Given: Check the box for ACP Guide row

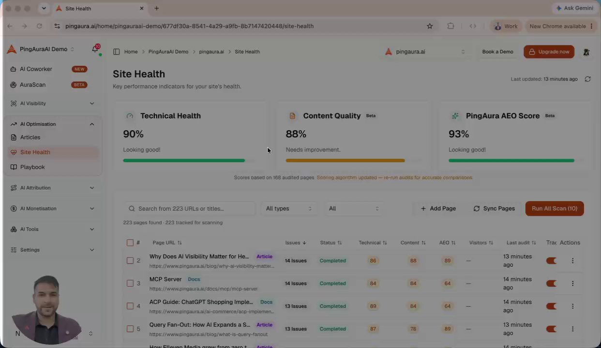Looking at the screenshot, I should [x=130, y=306].
